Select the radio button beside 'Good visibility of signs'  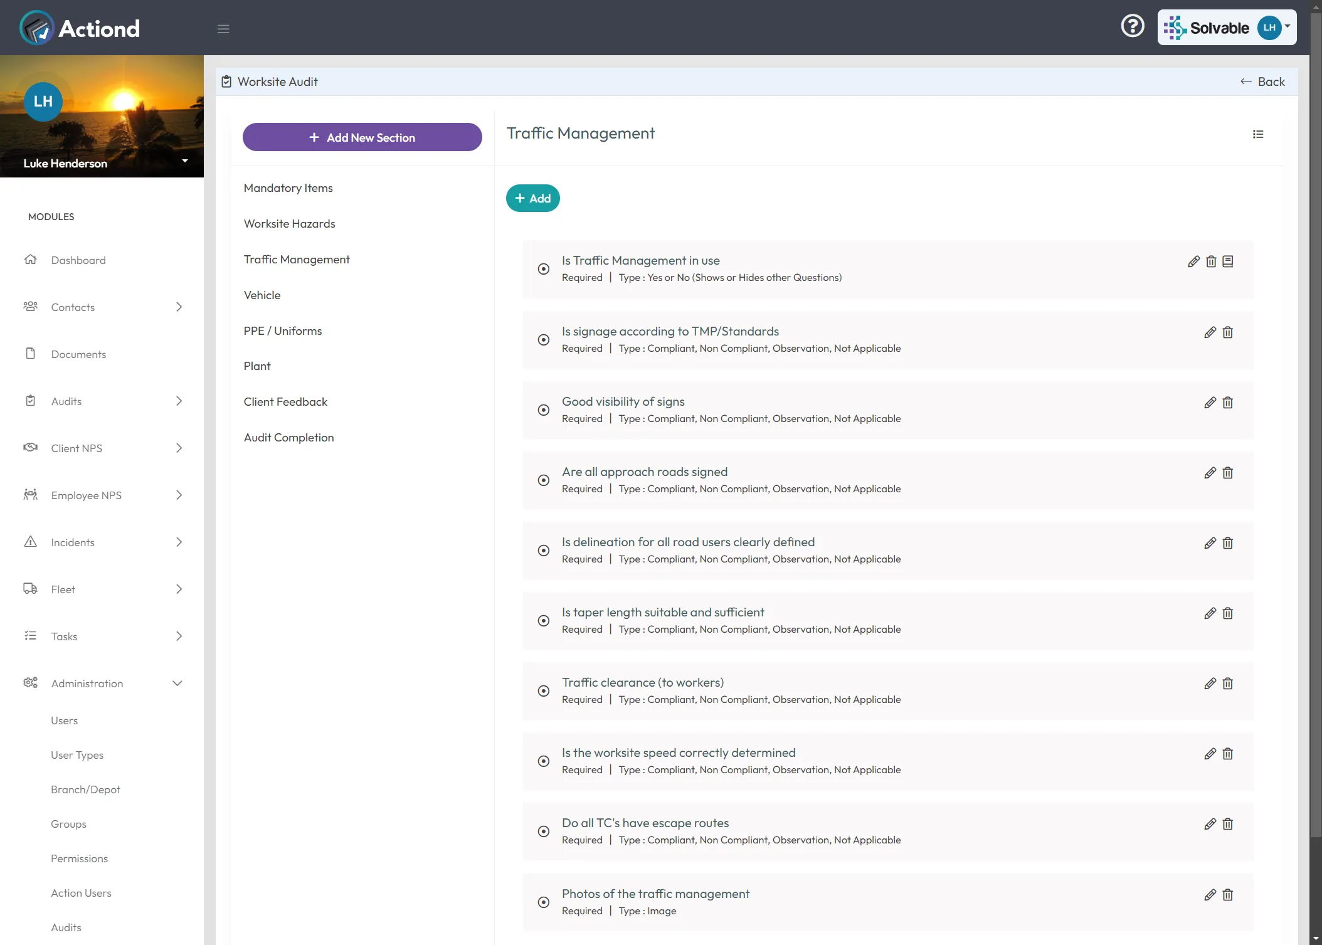(x=543, y=409)
